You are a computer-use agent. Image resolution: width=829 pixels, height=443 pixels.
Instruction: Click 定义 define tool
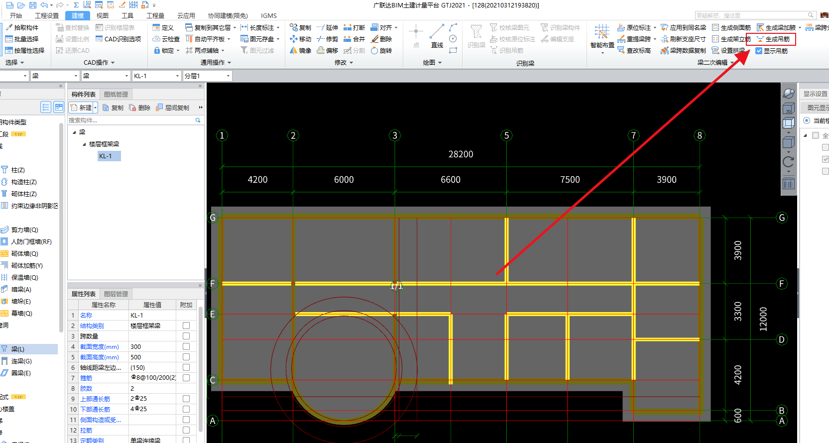pyautogui.click(x=163, y=27)
